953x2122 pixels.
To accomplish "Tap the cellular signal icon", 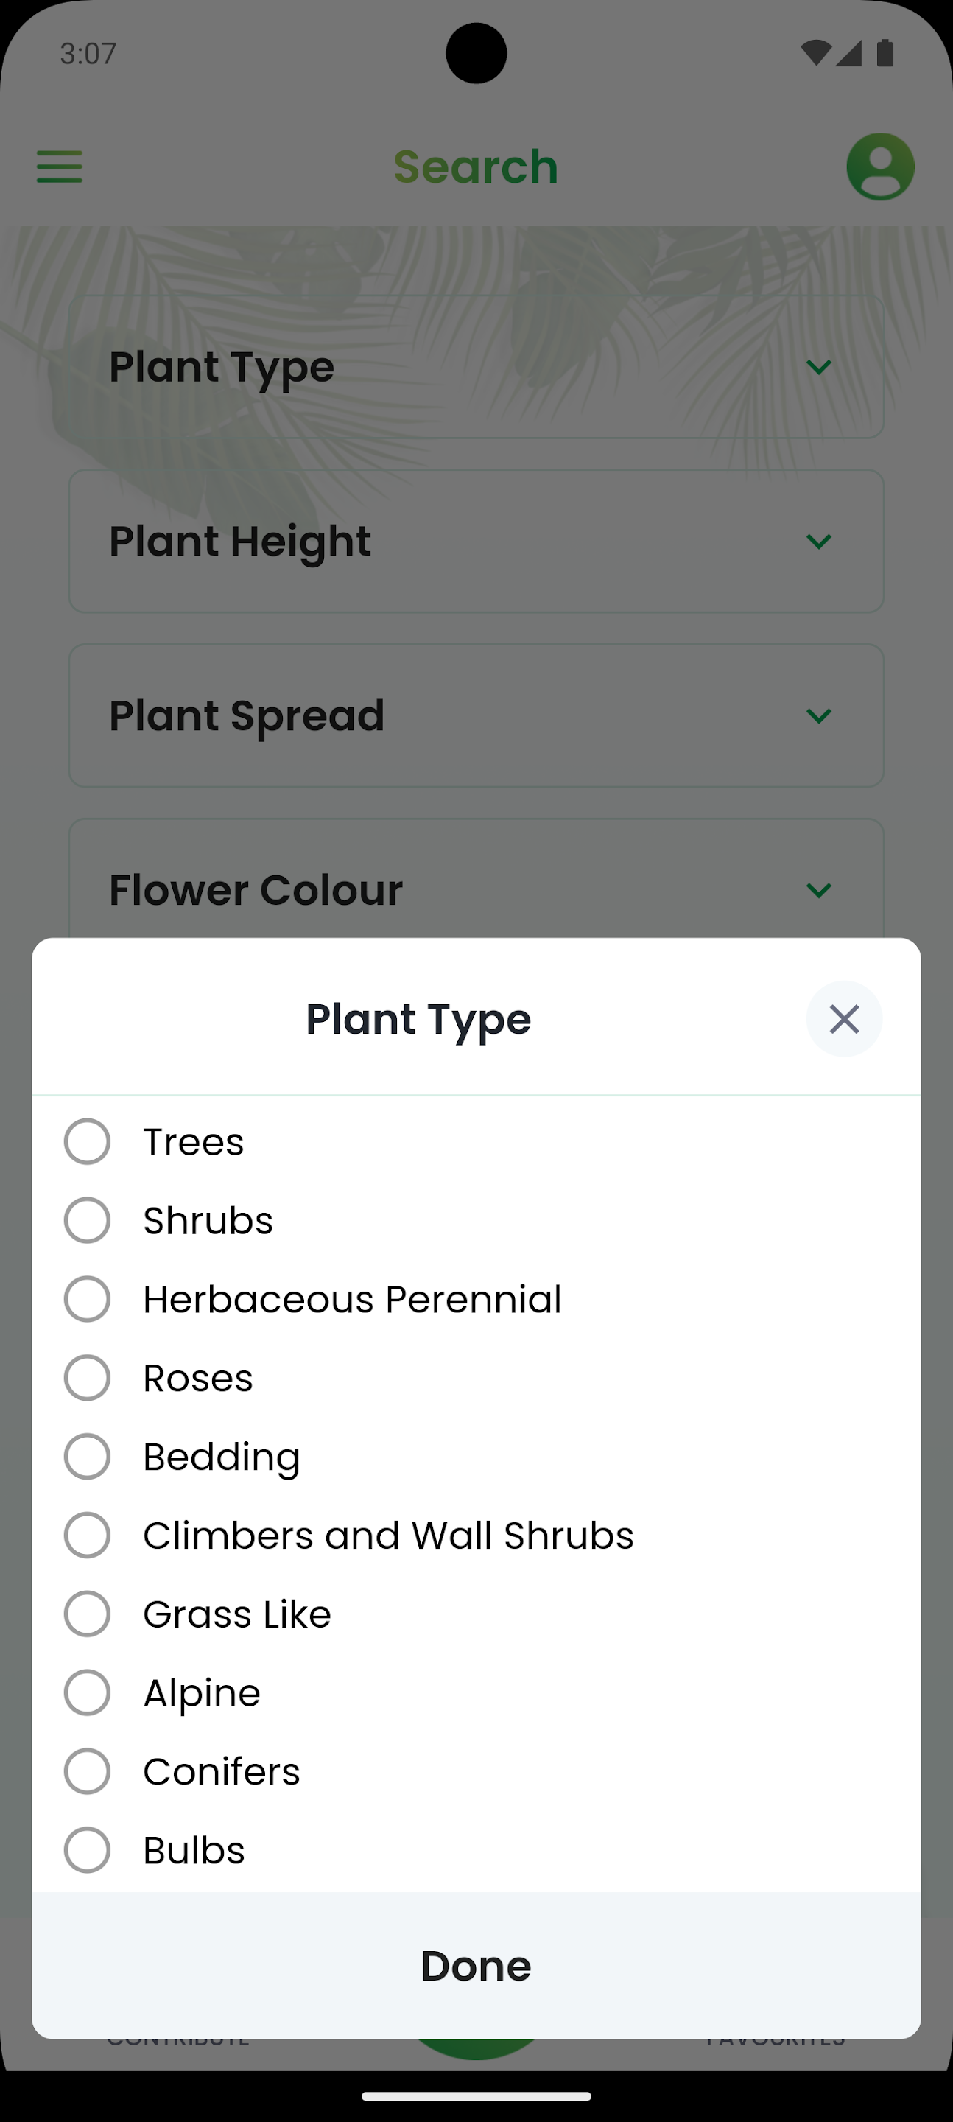I will pyautogui.click(x=849, y=54).
